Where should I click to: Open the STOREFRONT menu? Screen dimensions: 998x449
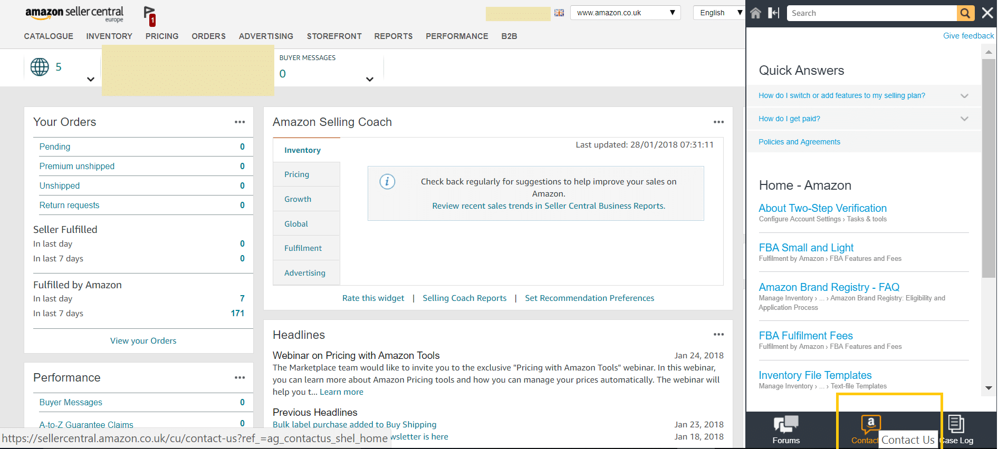(334, 36)
